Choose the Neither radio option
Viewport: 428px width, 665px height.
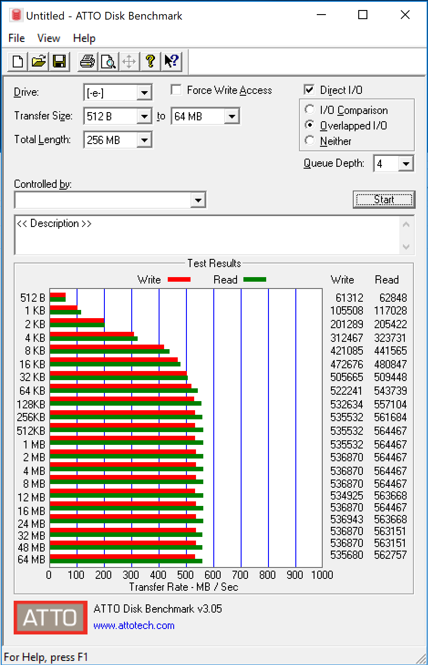pos(310,141)
